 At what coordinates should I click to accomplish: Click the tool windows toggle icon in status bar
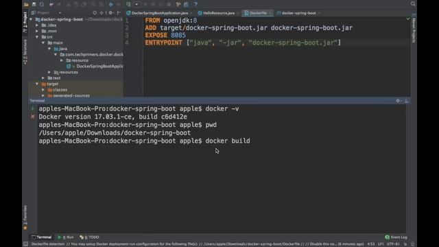pyautogui.click(x=25, y=244)
